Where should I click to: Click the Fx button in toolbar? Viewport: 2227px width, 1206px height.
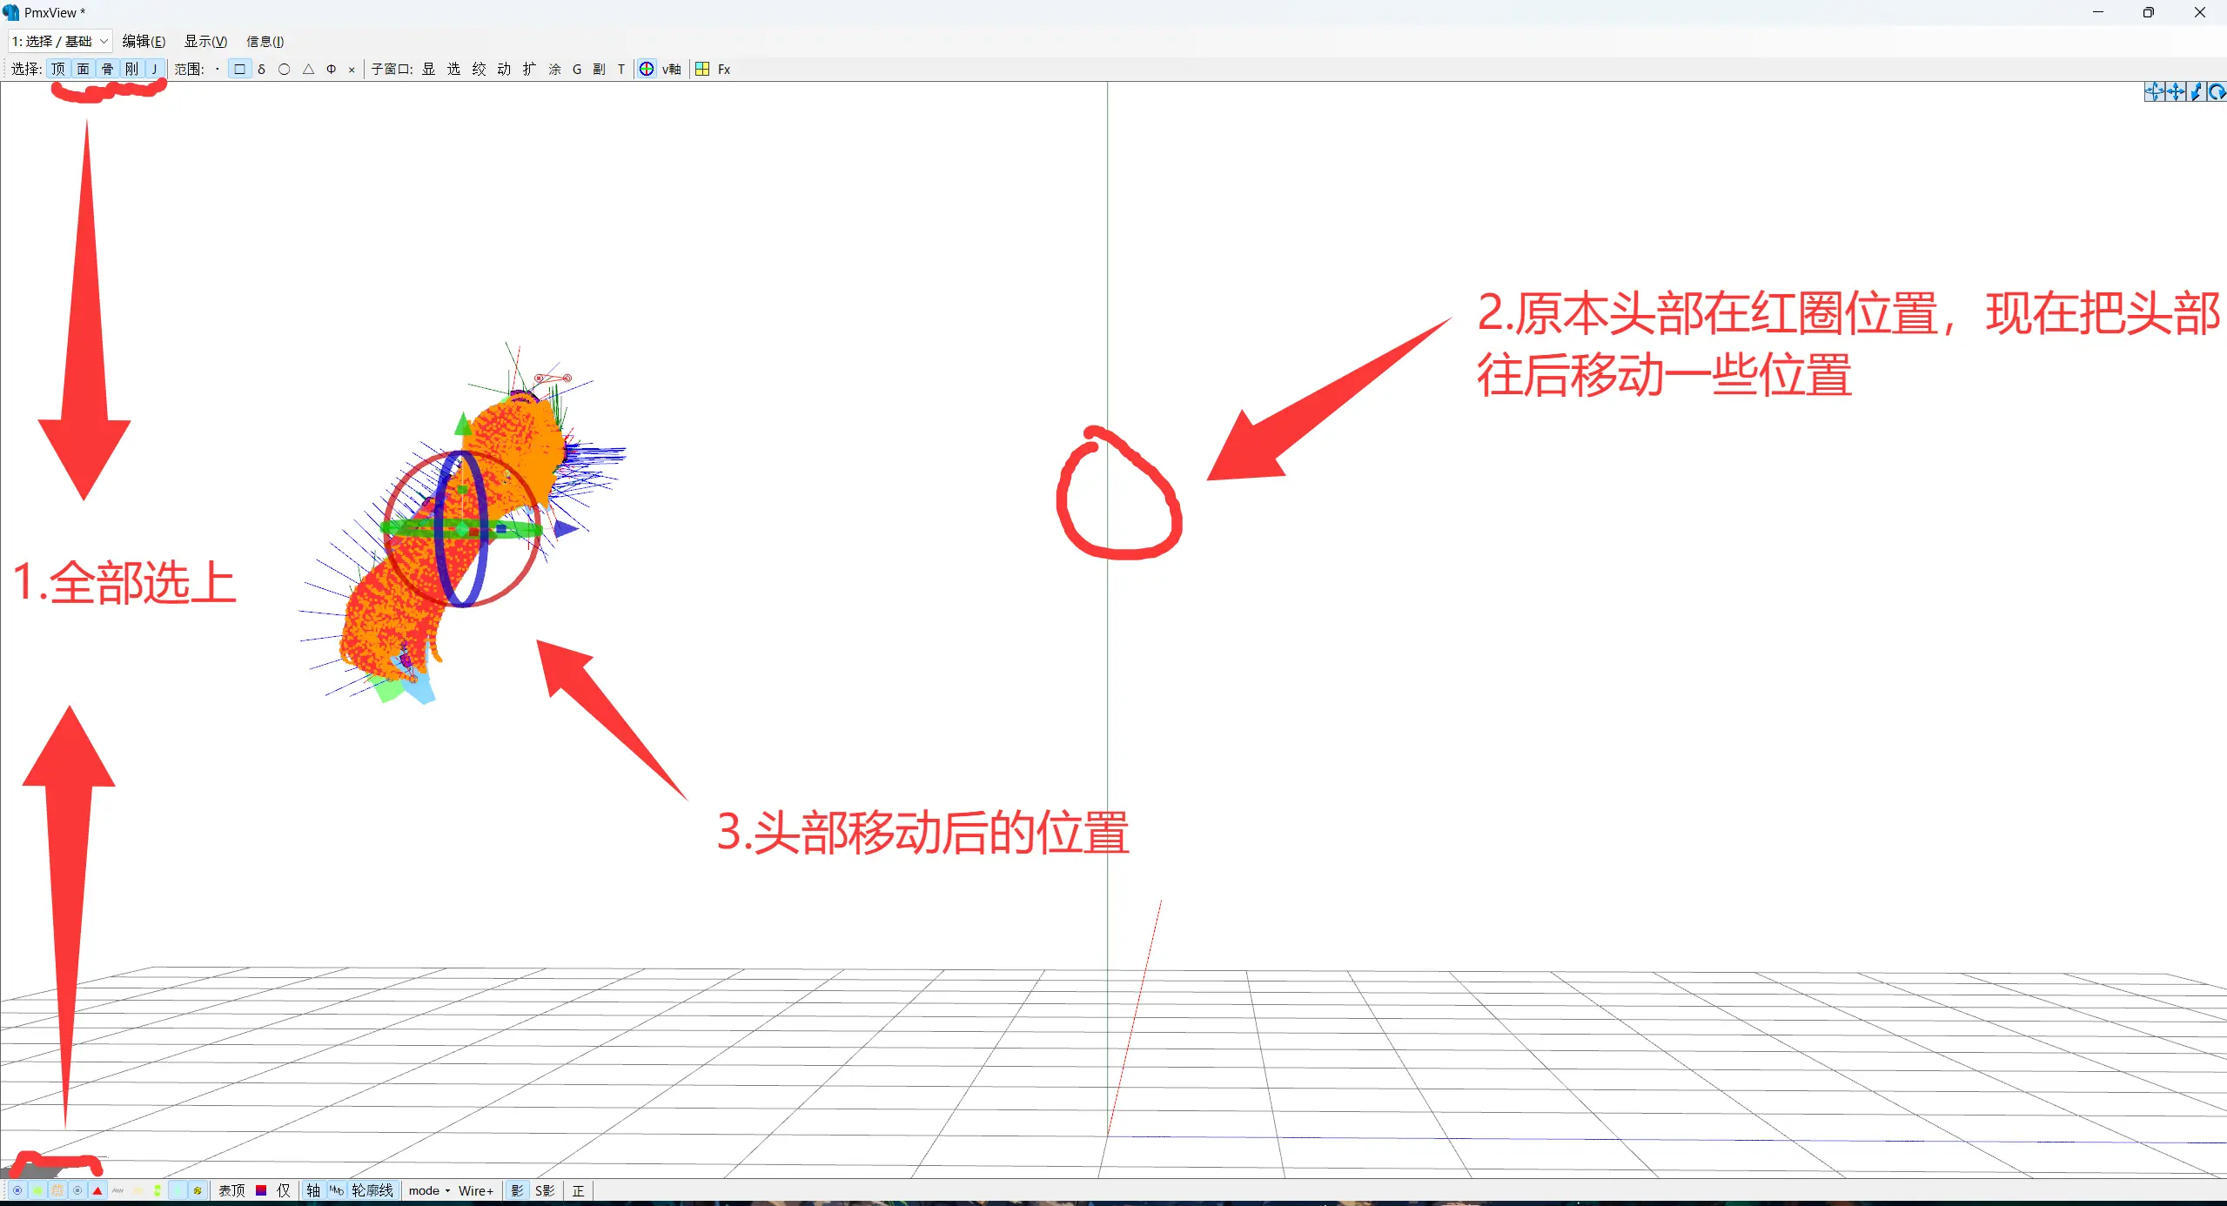724,69
